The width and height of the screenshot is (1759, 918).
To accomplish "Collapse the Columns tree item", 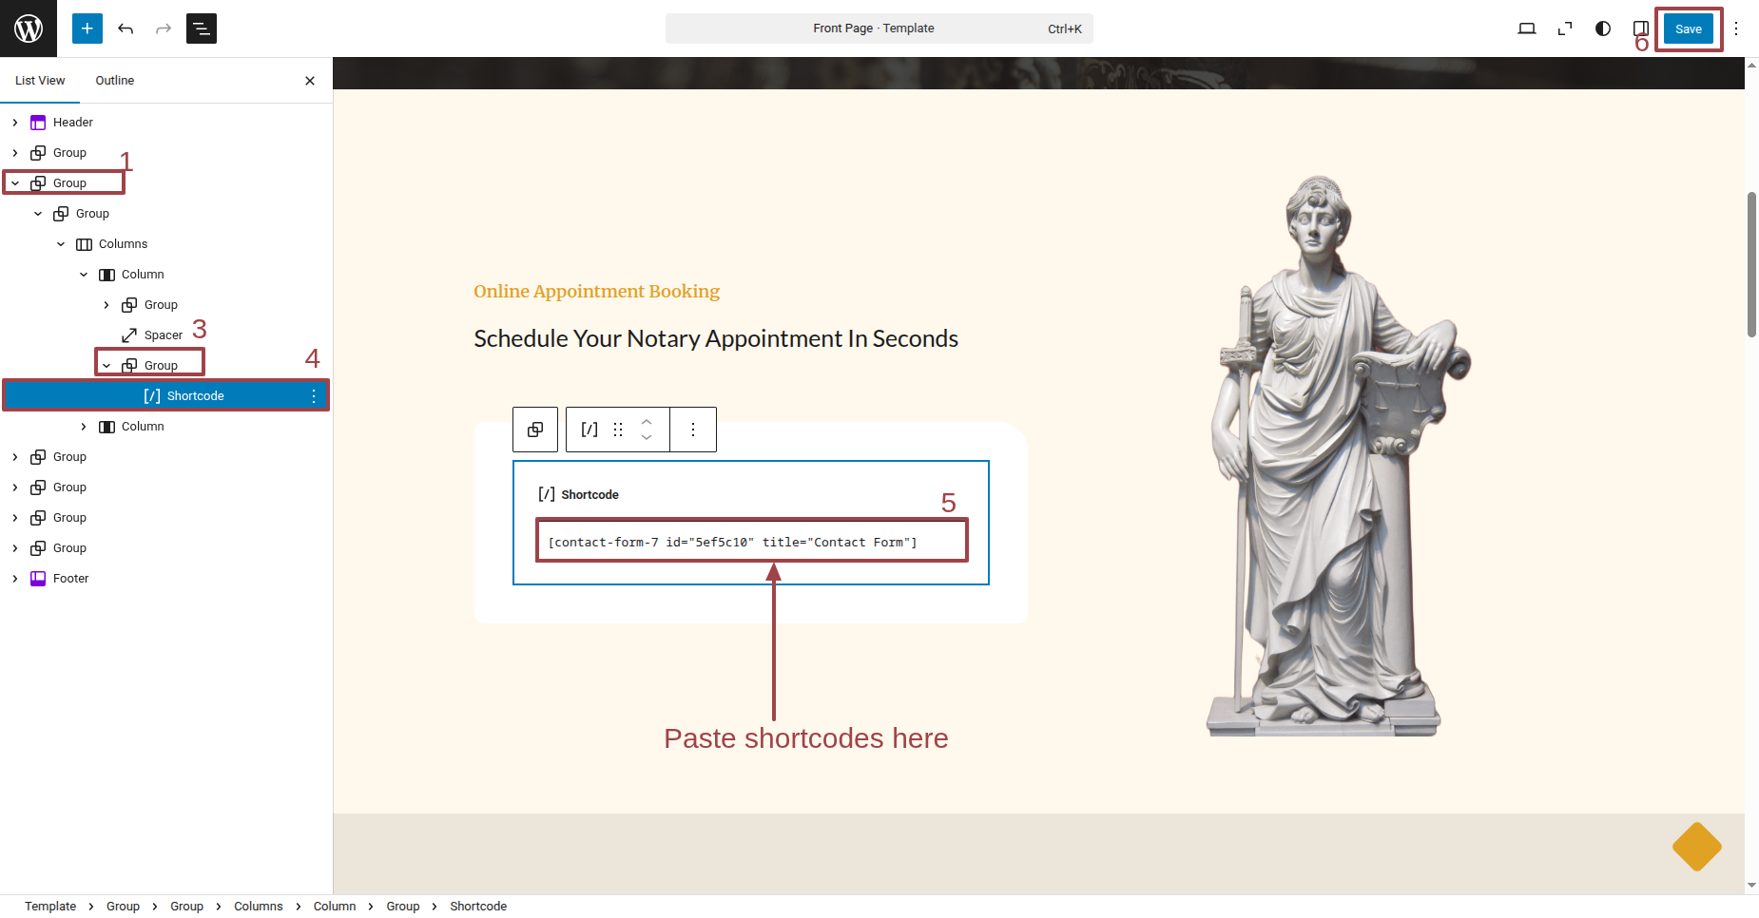I will [61, 244].
